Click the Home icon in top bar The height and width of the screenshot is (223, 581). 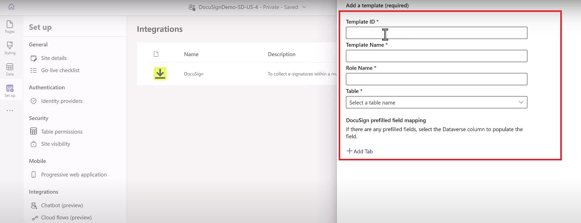point(11,7)
